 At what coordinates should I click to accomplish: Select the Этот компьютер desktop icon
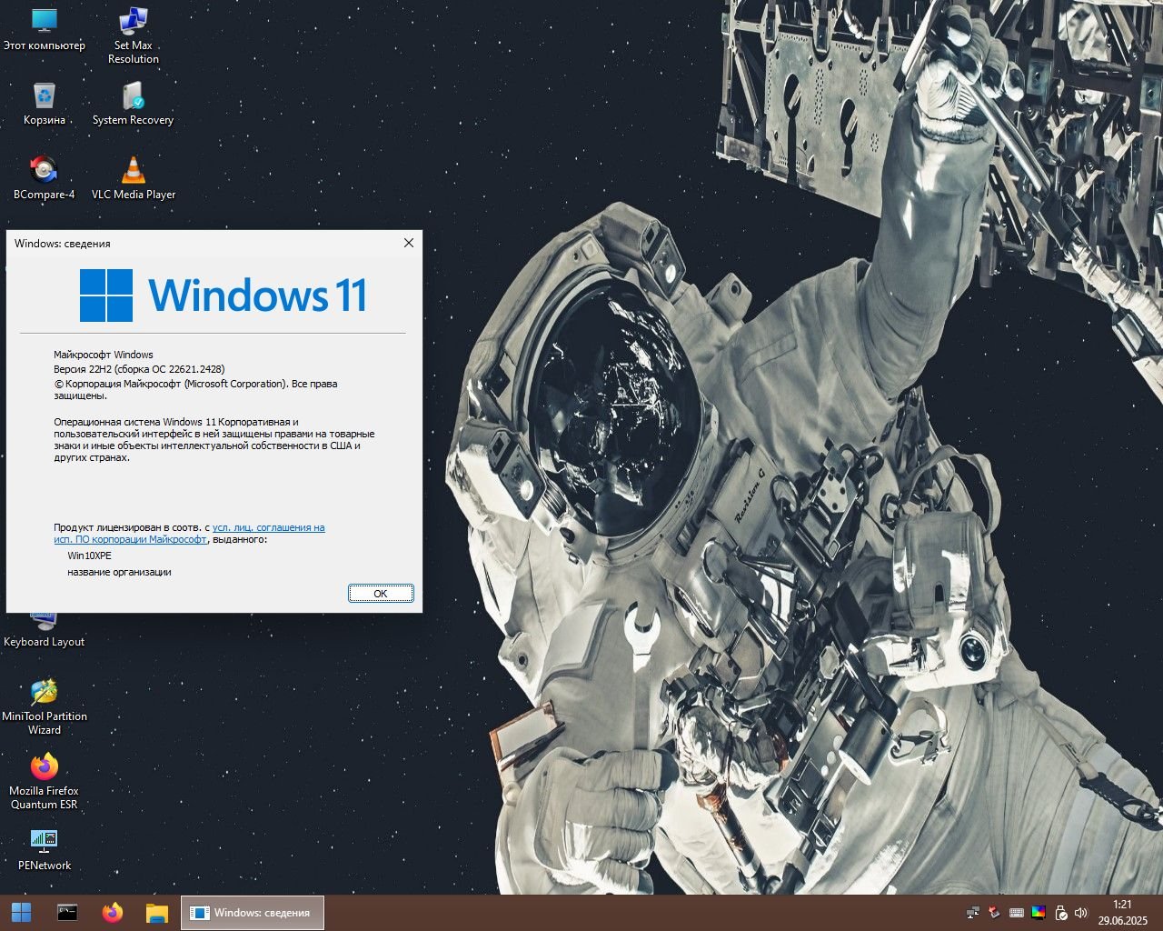tap(44, 22)
